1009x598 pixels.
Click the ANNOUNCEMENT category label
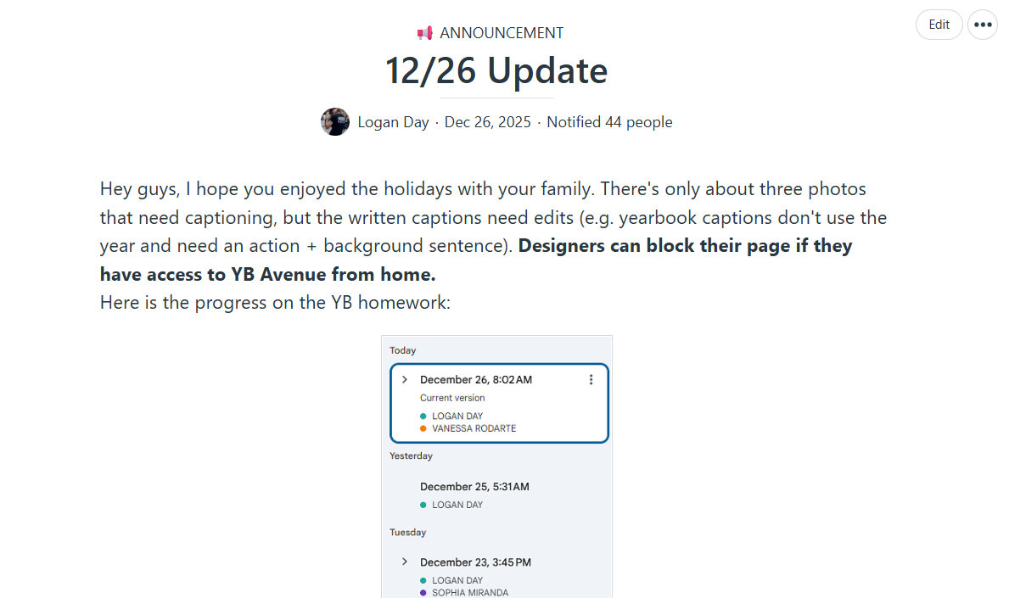tap(501, 33)
